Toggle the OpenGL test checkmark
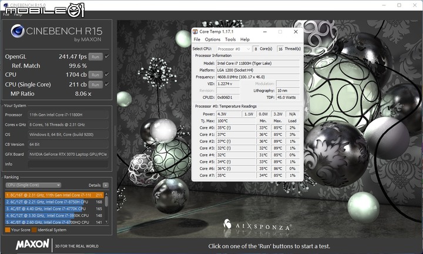The width and height of the screenshot is (423, 254). (x=107, y=56)
